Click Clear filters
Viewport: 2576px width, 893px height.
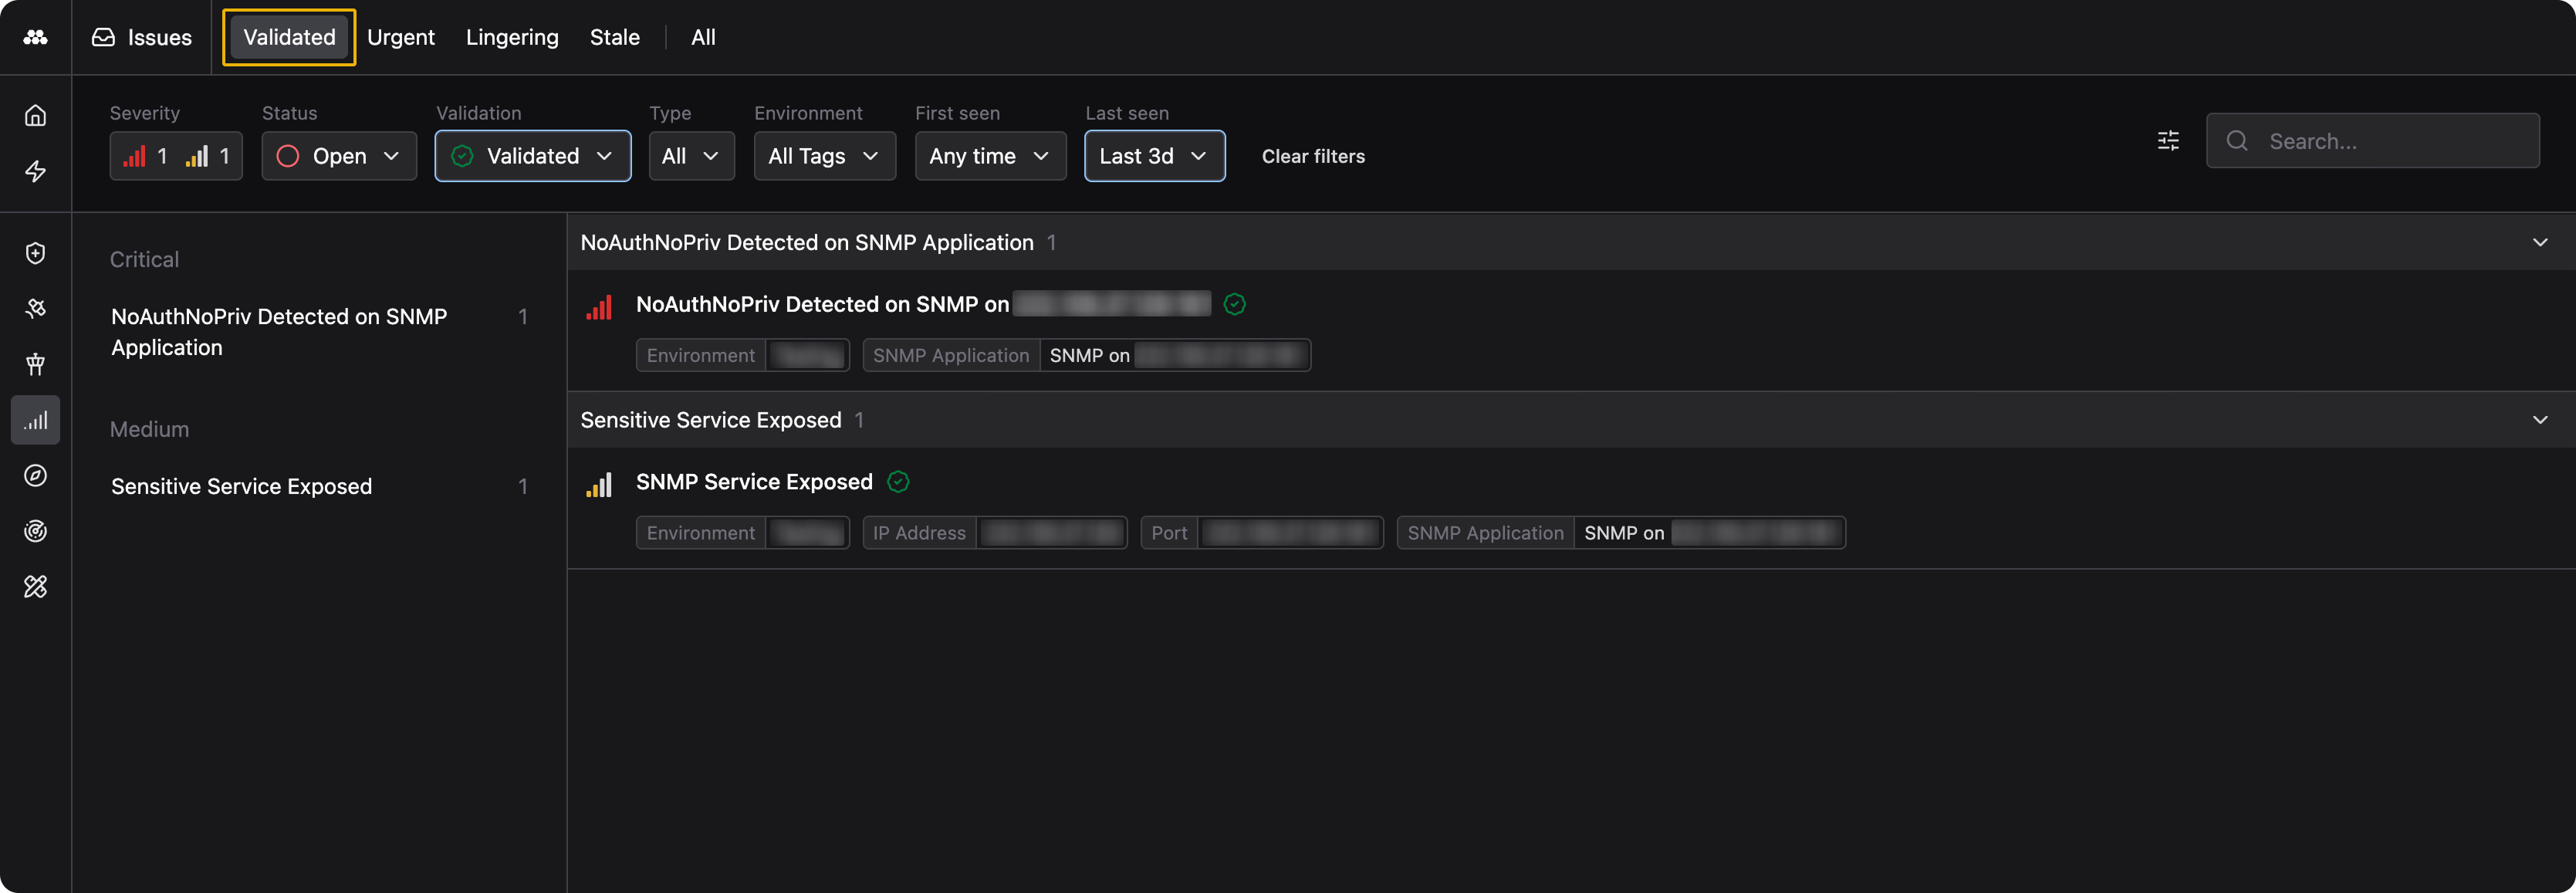click(1312, 156)
